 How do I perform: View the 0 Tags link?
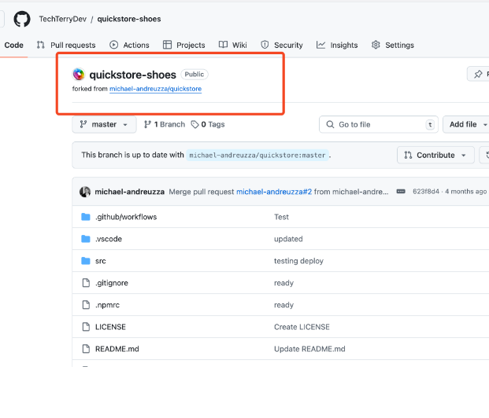(x=208, y=124)
